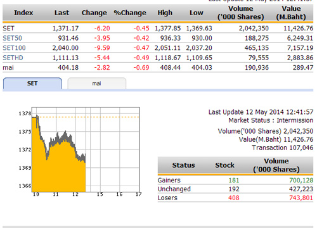Select SET50 last value 931.46
The height and width of the screenshot is (228, 317).
68,38
